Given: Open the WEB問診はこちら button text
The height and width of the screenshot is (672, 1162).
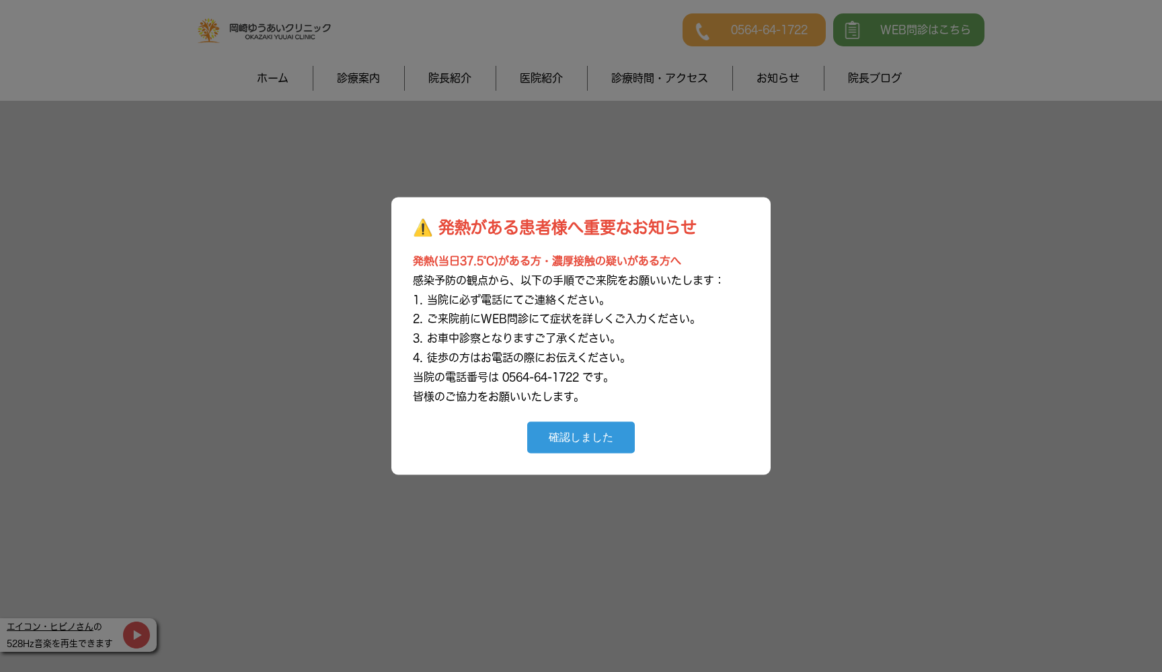Looking at the screenshot, I should coord(925,30).
